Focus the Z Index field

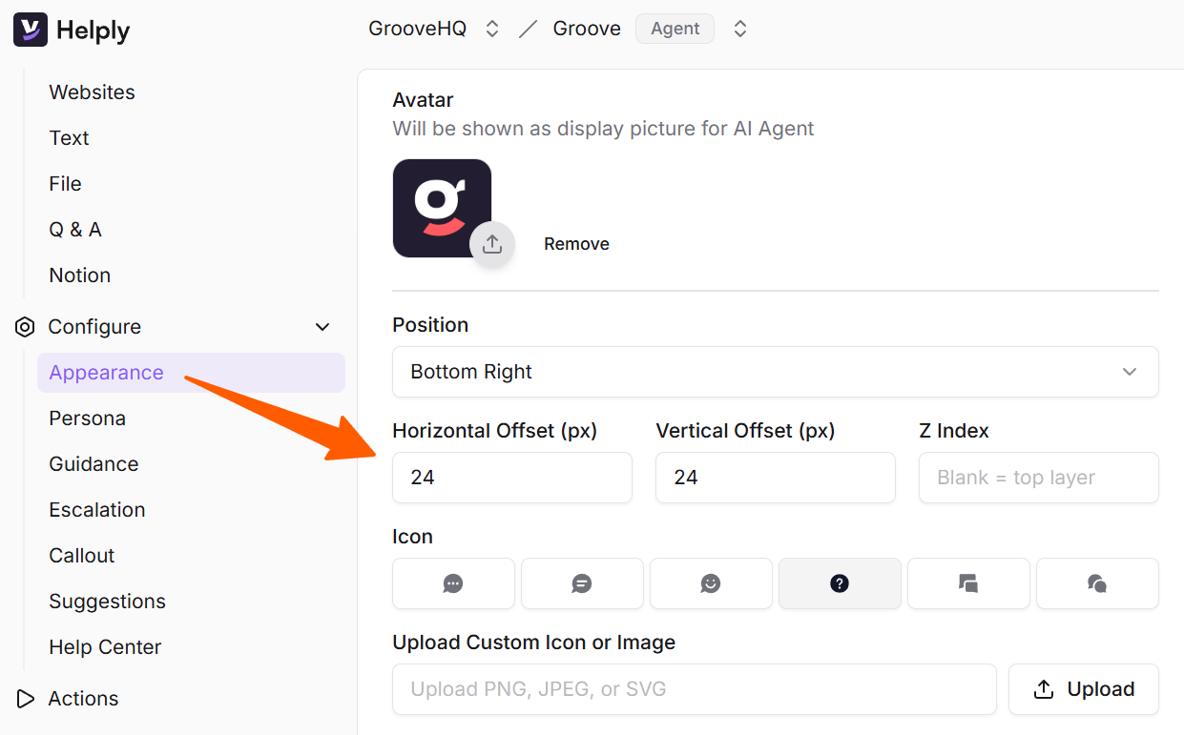point(1038,478)
